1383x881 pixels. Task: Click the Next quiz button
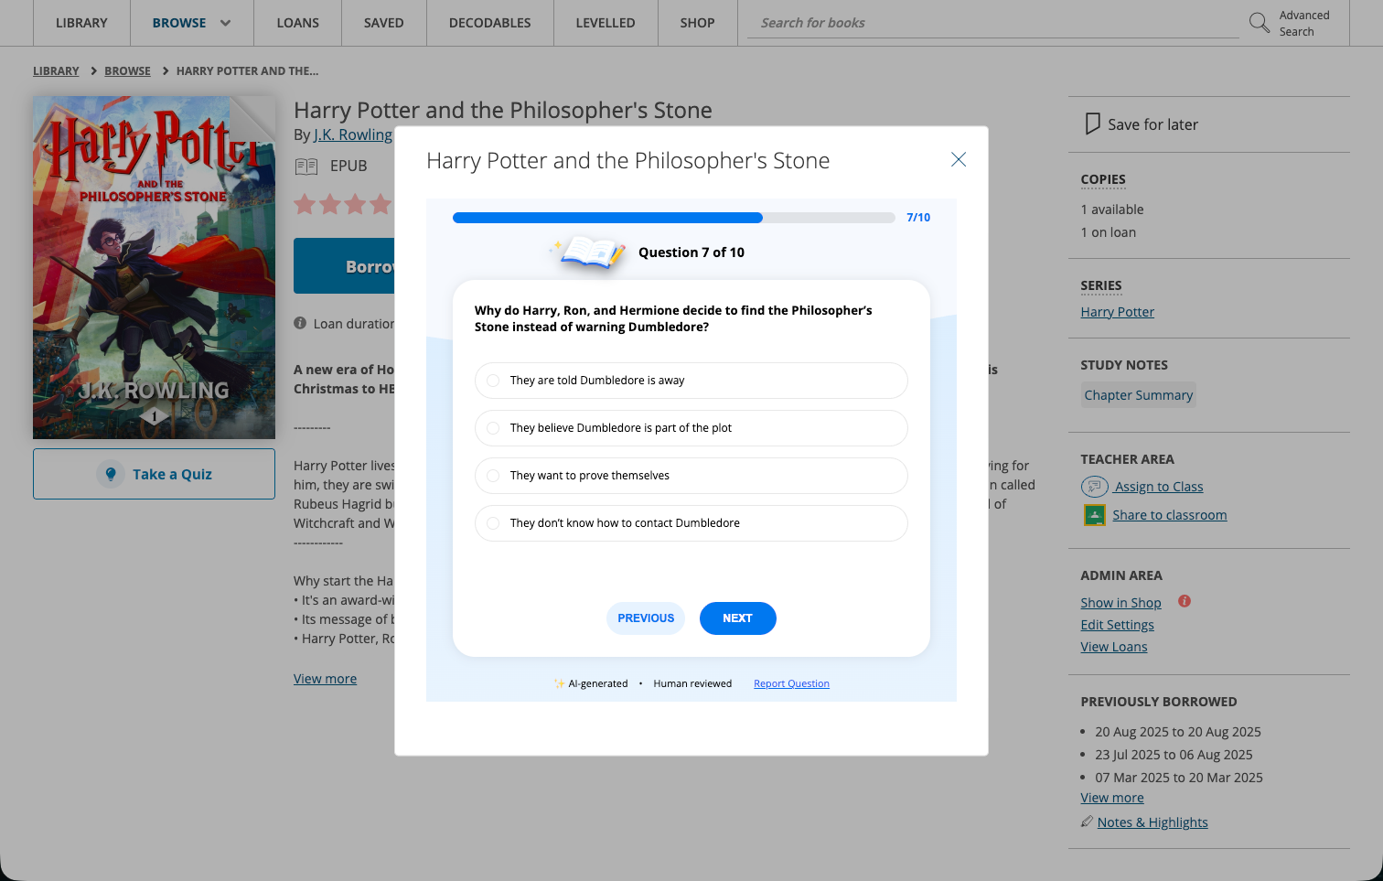[x=738, y=618]
